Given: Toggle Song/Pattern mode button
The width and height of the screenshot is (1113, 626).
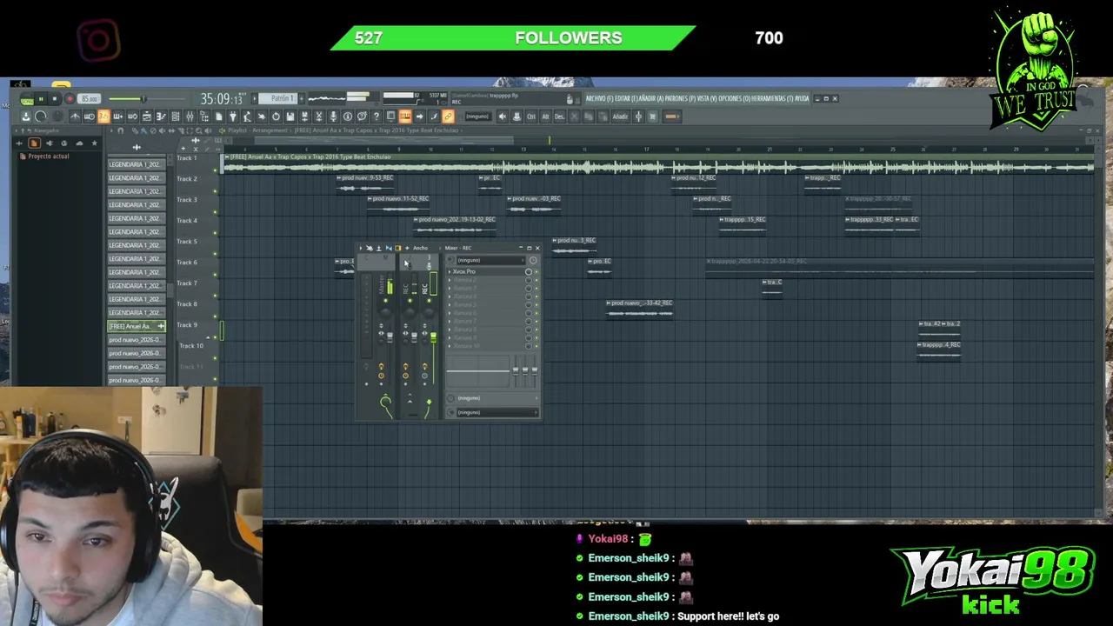Looking at the screenshot, I should click(x=27, y=98).
